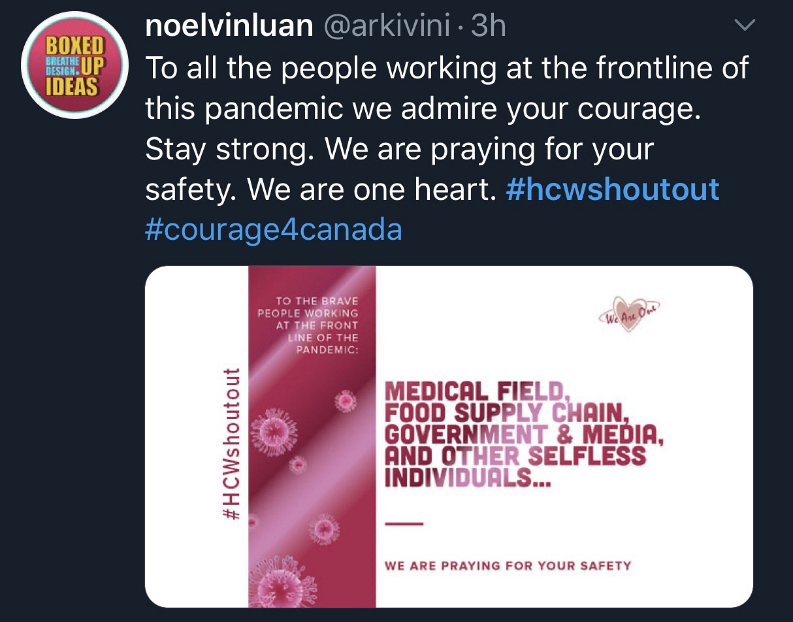
Task: Click the 'Government & Media' line in image
Action: click(523, 434)
